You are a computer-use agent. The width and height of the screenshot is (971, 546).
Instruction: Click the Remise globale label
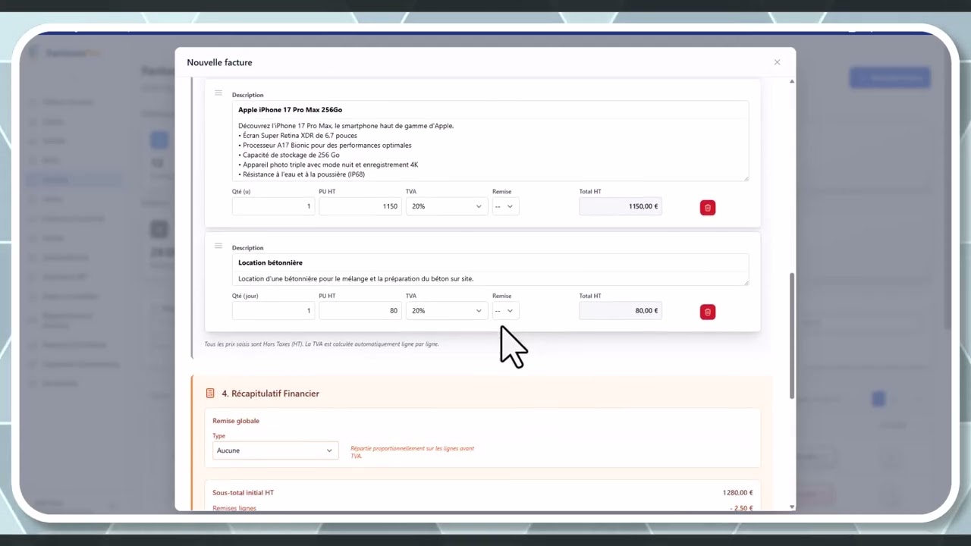[x=236, y=421]
